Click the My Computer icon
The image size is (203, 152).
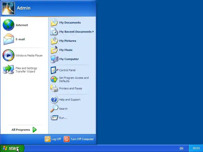[x=54, y=59]
